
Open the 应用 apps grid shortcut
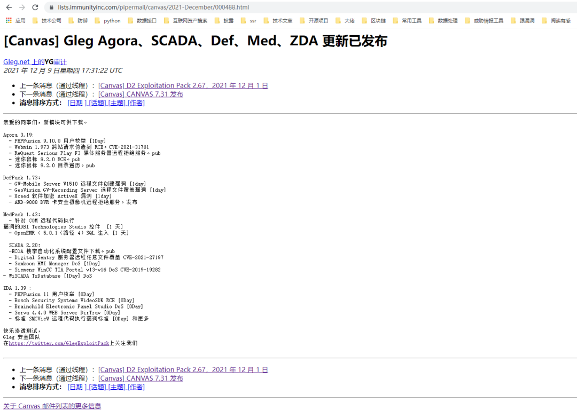click(x=16, y=21)
